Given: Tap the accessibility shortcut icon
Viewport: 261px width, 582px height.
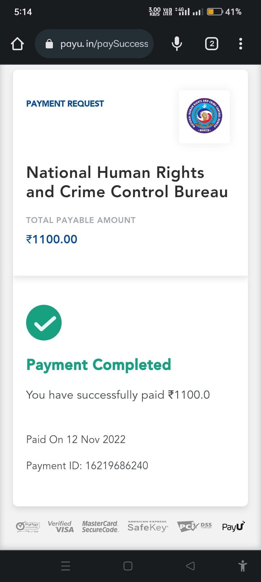Looking at the screenshot, I should (x=243, y=566).
